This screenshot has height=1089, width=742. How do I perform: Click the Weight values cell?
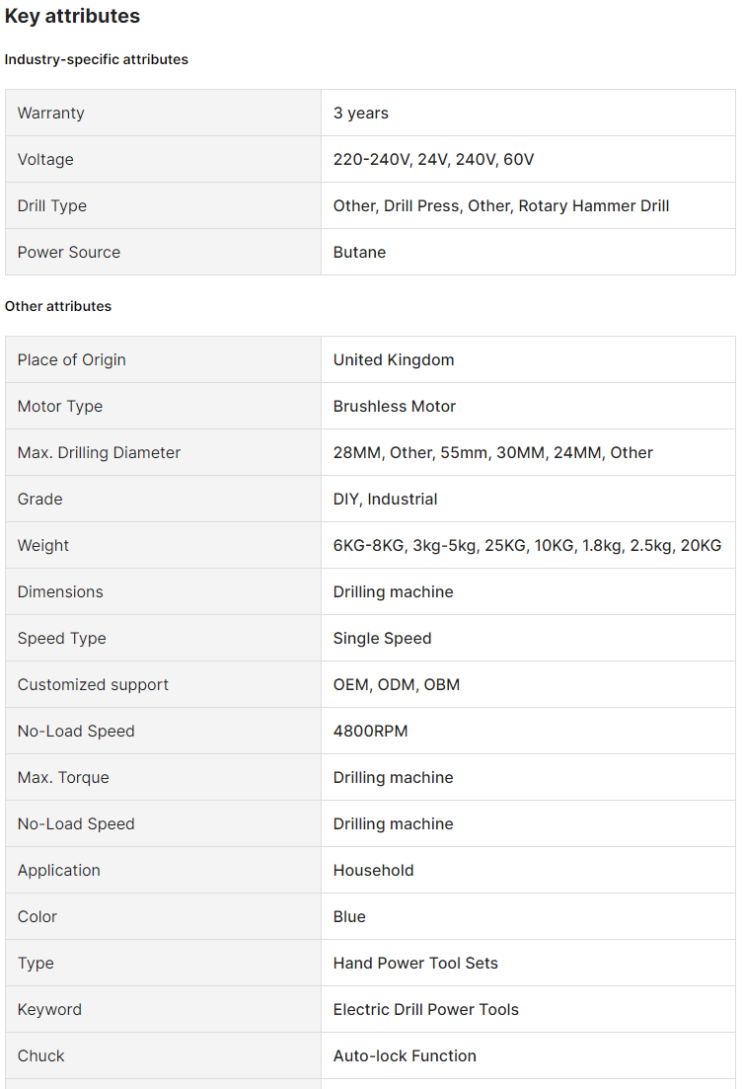point(527,545)
